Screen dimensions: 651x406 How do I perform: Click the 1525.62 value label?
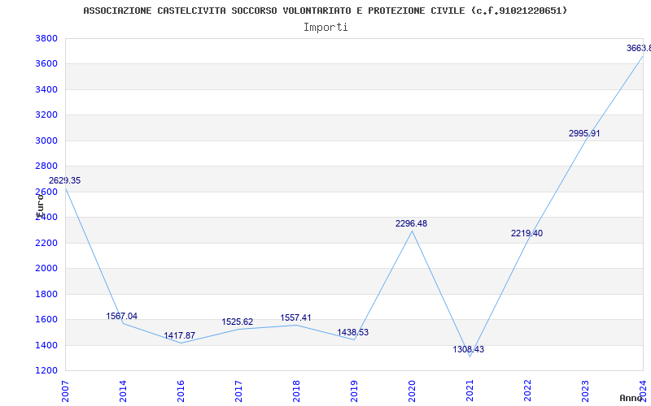point(237,322)
